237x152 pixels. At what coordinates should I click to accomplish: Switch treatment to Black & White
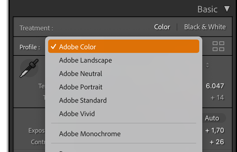click(x=205, y=27)
